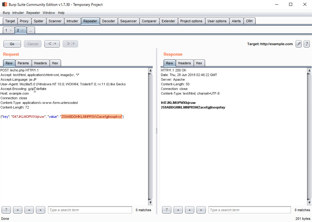Open the Comparer tab
Image resolution: width=312 pixels, height=222 pixels.
click(149, 21)
